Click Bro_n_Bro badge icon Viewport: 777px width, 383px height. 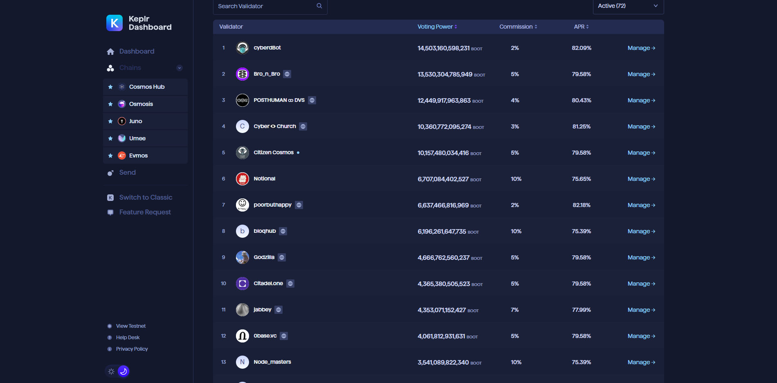pos(287,74)
